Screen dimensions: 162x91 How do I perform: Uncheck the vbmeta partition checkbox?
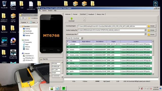pyautogui.click(x=68, y=50)
